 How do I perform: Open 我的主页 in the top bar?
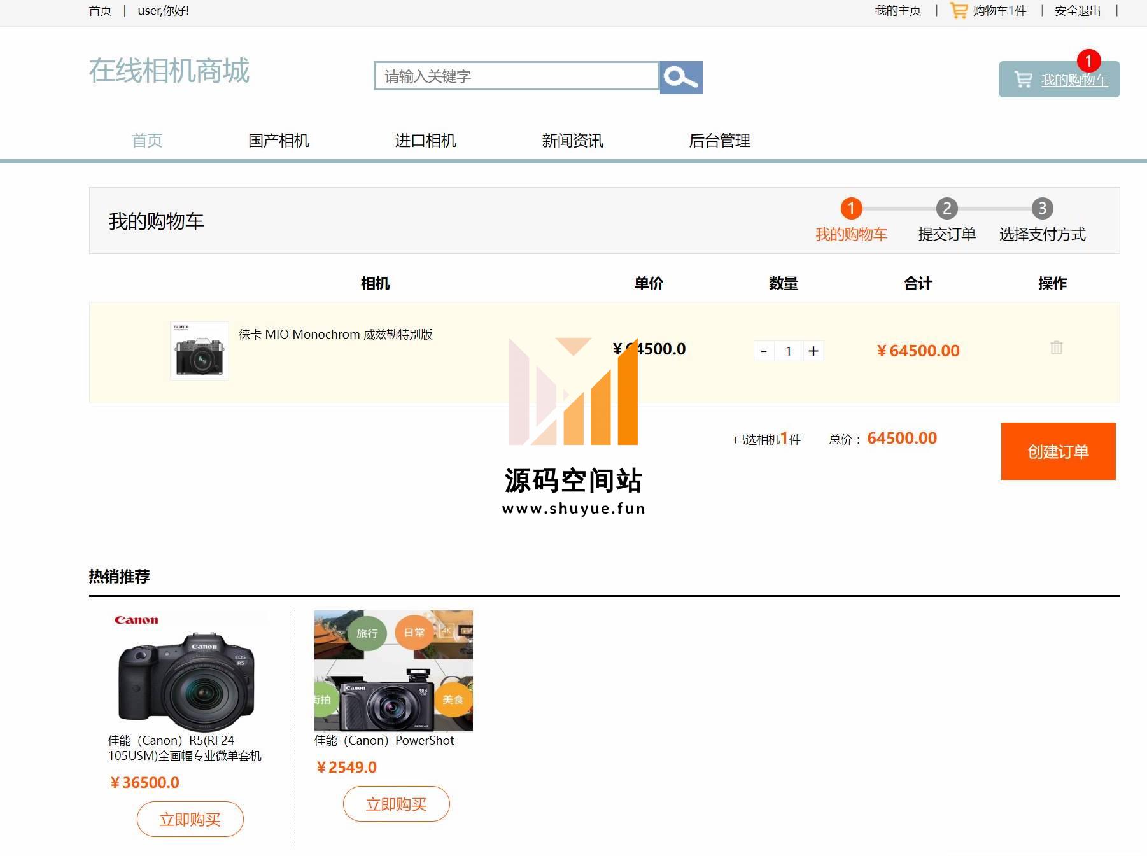pos(897,11)
